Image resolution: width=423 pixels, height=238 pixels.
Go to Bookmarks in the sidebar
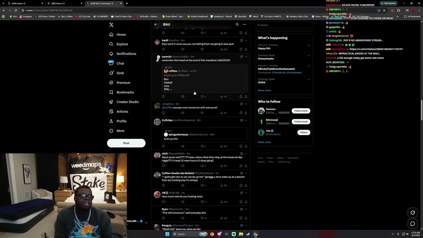[121, 92]
